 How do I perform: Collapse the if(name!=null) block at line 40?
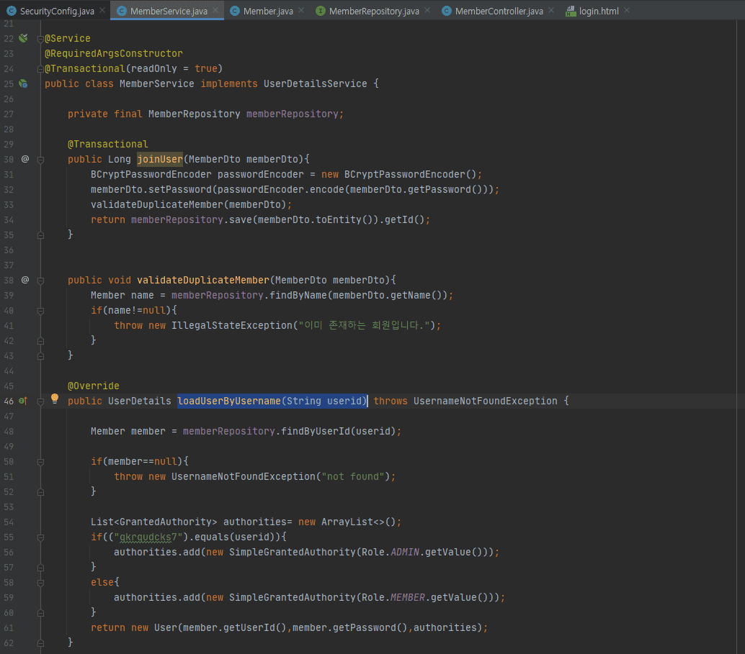[41, 311]
